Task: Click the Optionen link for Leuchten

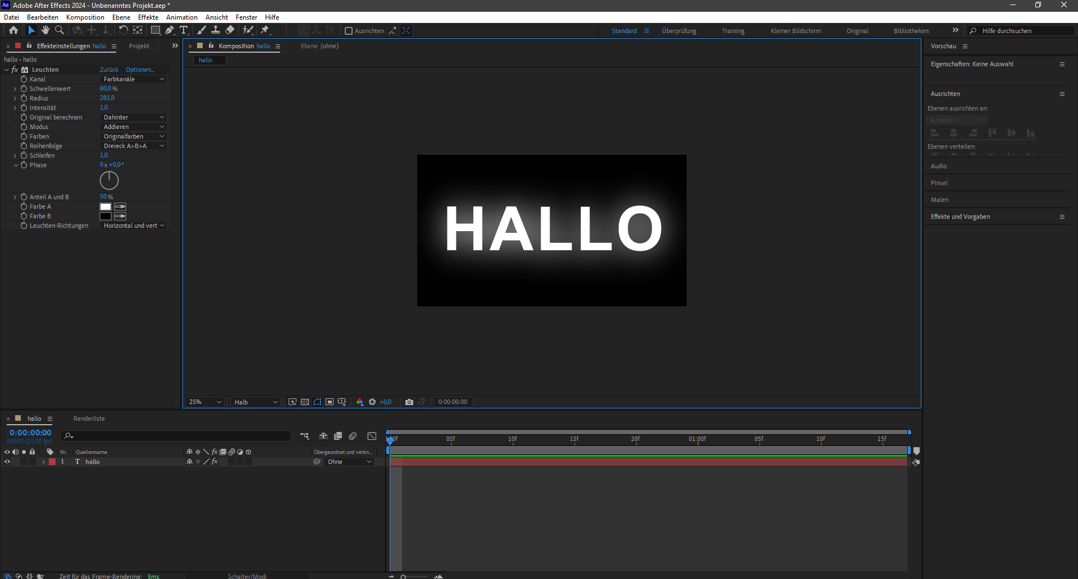Action: [x=140, y=70]
